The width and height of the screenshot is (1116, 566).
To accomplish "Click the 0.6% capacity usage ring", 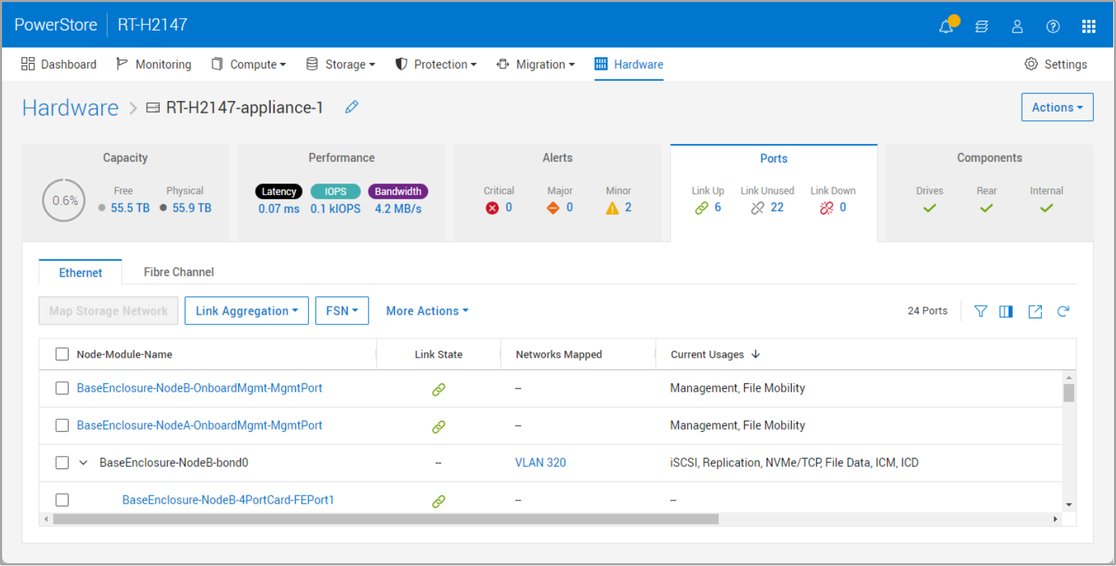I will [x=64, y=201].
